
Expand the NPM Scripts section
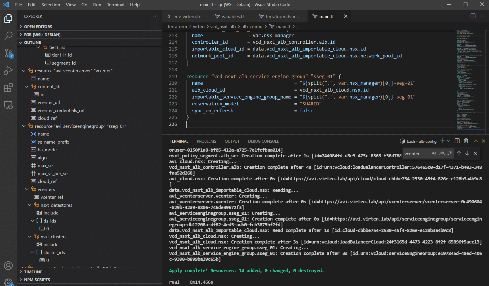coord(90,280)
